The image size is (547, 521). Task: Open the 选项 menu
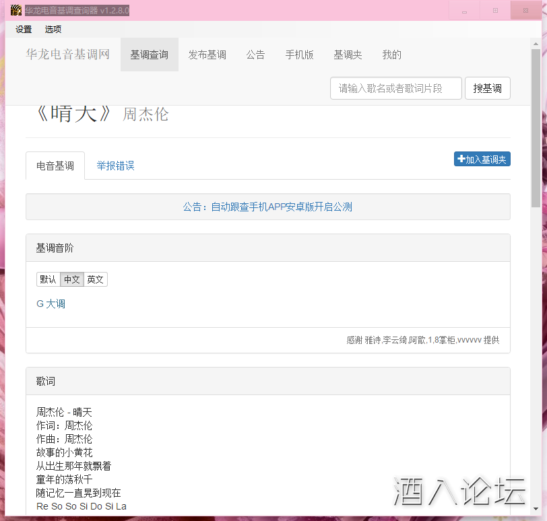[x=53, y=29]
